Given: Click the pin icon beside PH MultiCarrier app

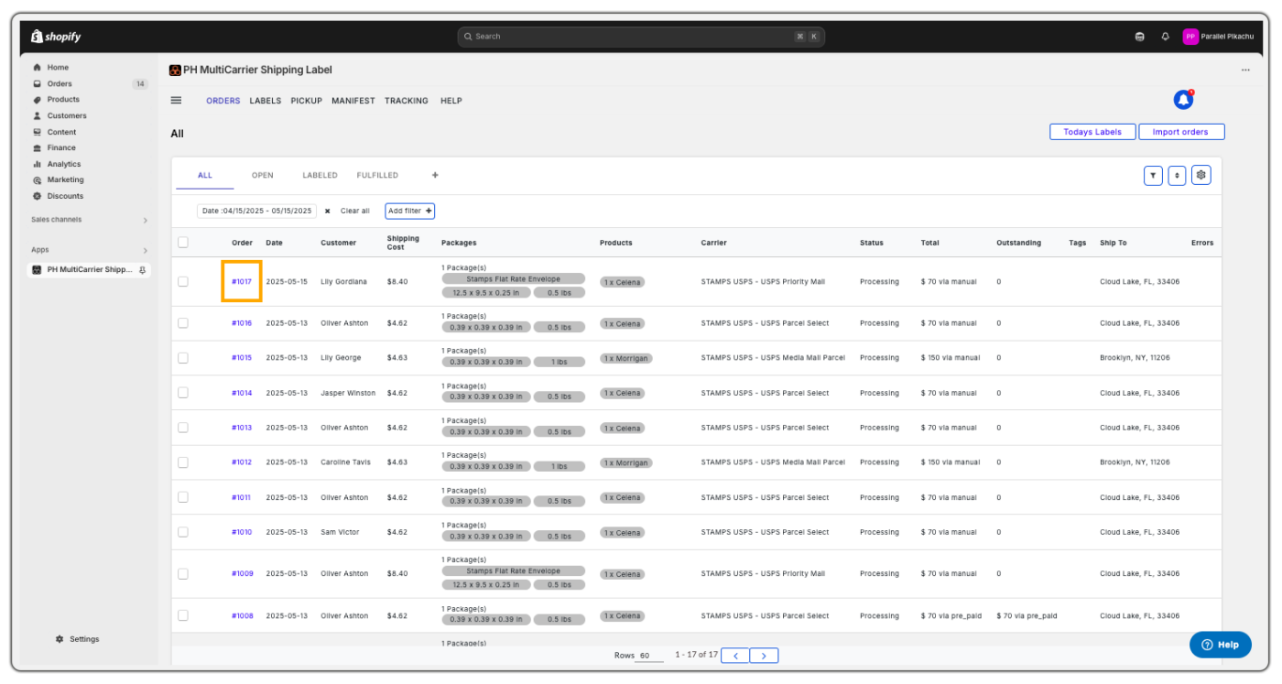Looking at the screenshot, I should tap(143, 270).
